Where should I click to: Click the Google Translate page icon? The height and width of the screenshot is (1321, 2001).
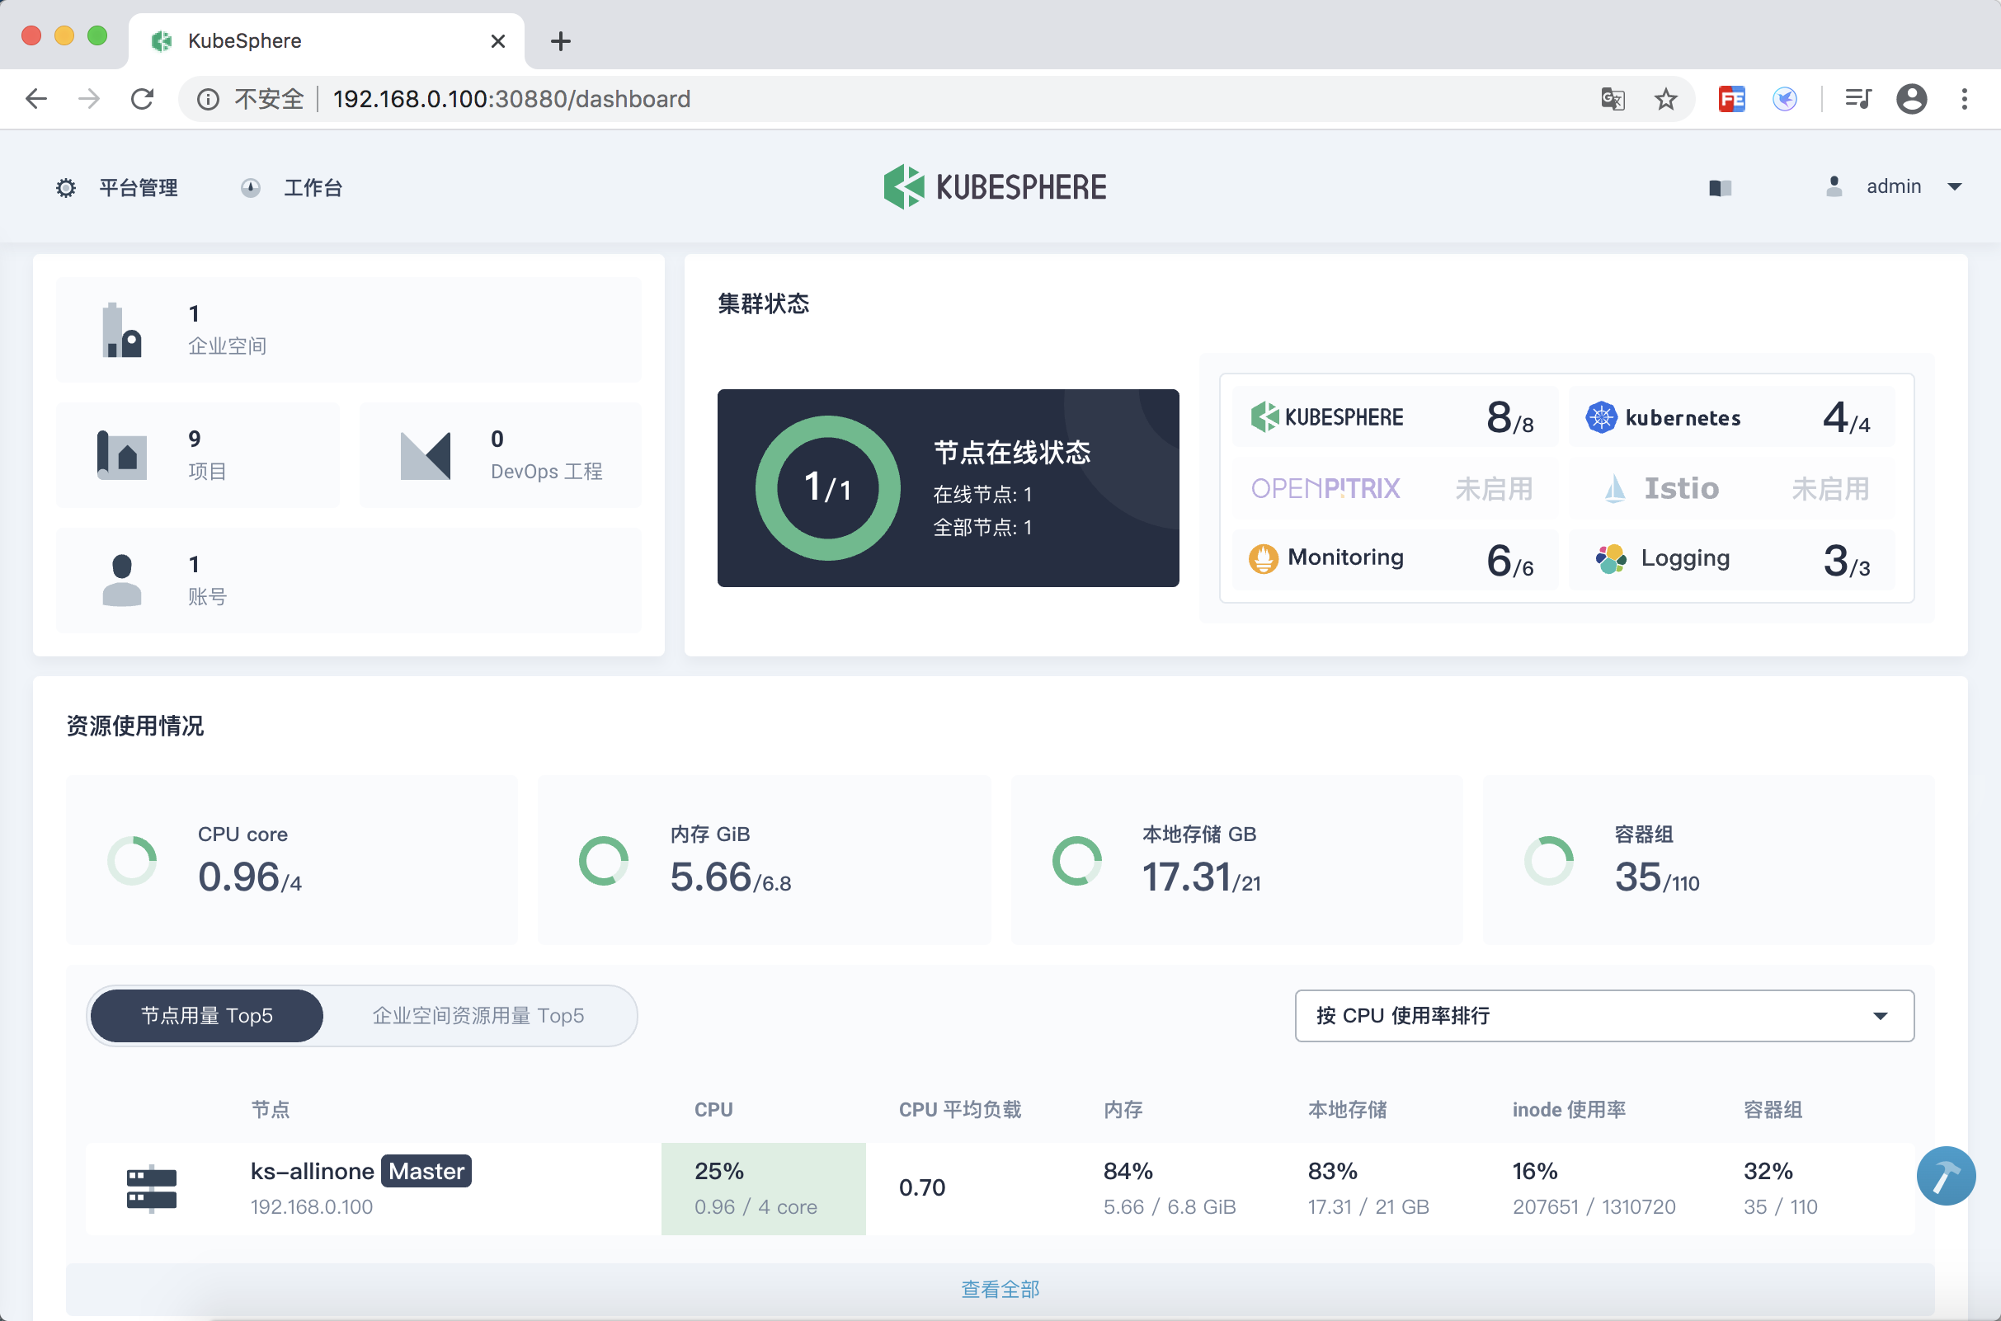1612,100
